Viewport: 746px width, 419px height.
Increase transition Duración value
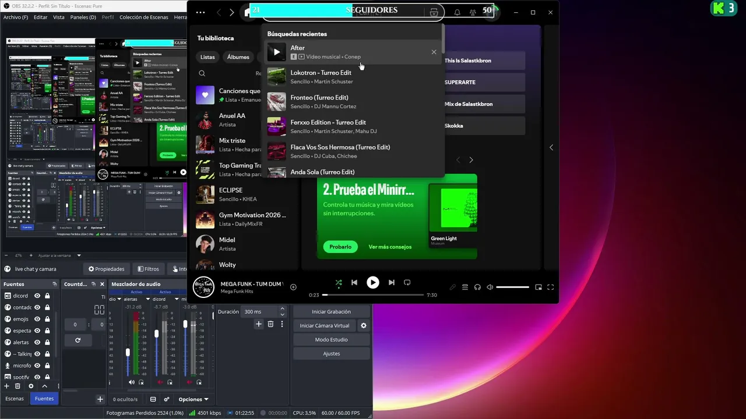coord(283,309)
